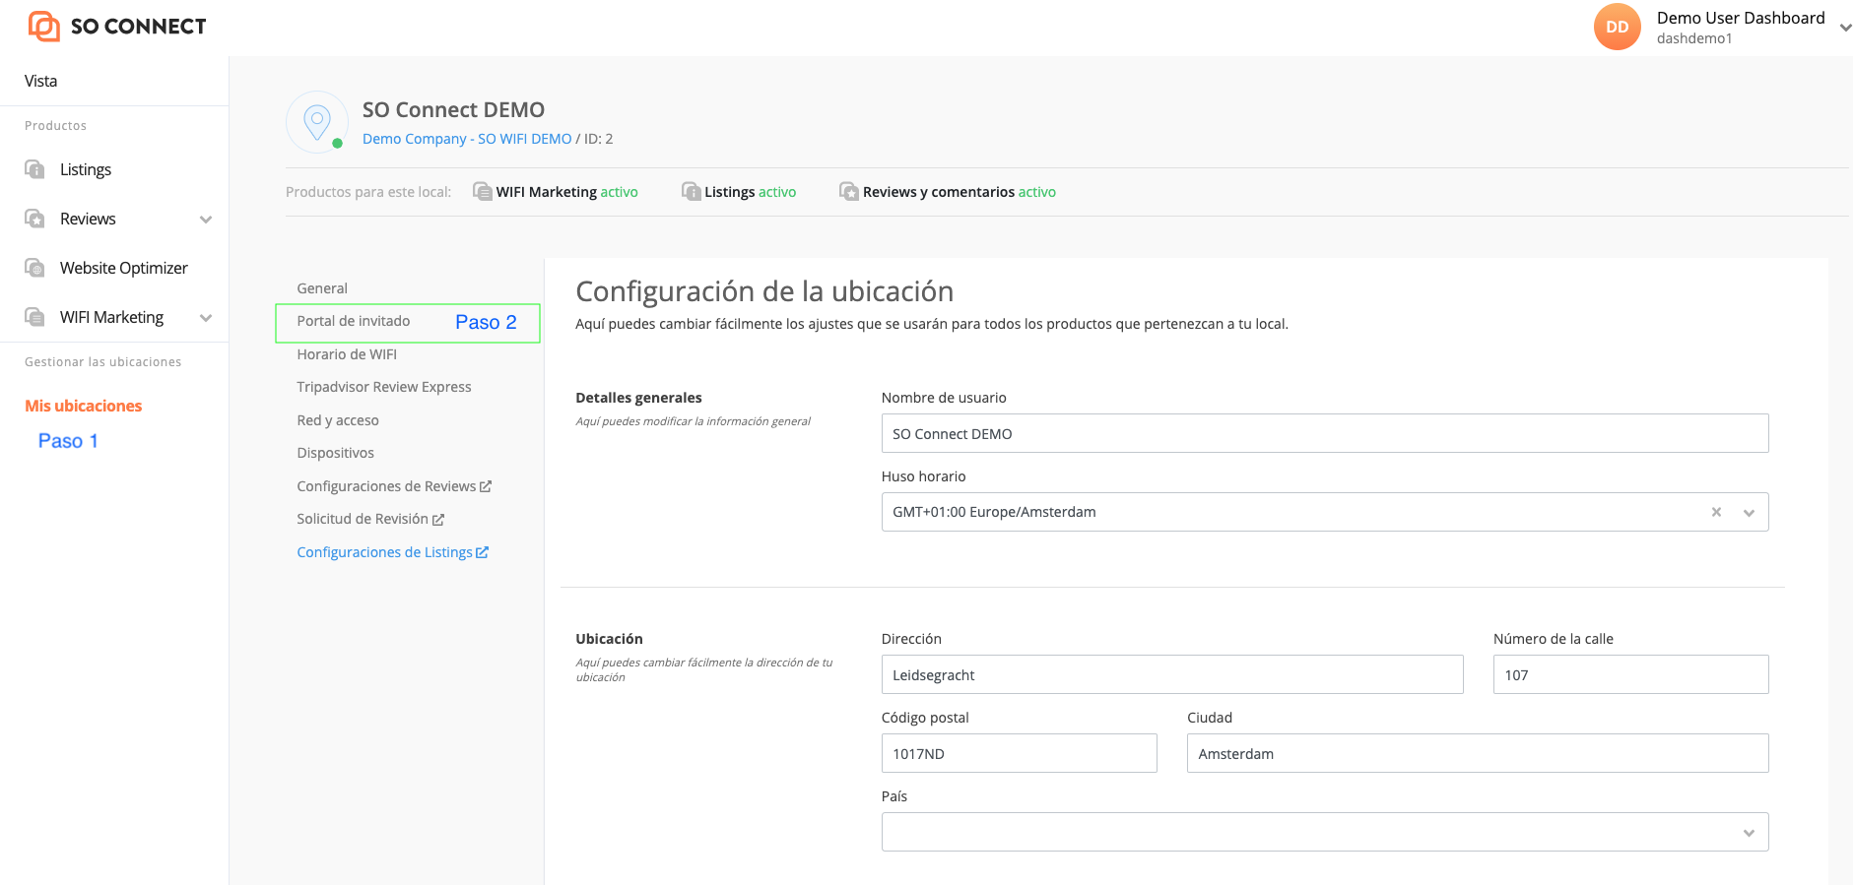Click the Listings product icon in header
This screenshot has width=1853, height=885.
click(x=692, y=191)
